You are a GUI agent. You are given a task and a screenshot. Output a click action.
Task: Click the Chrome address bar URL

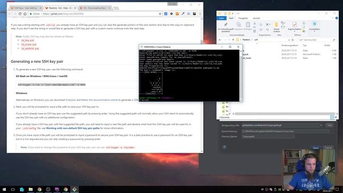[63, 14]
